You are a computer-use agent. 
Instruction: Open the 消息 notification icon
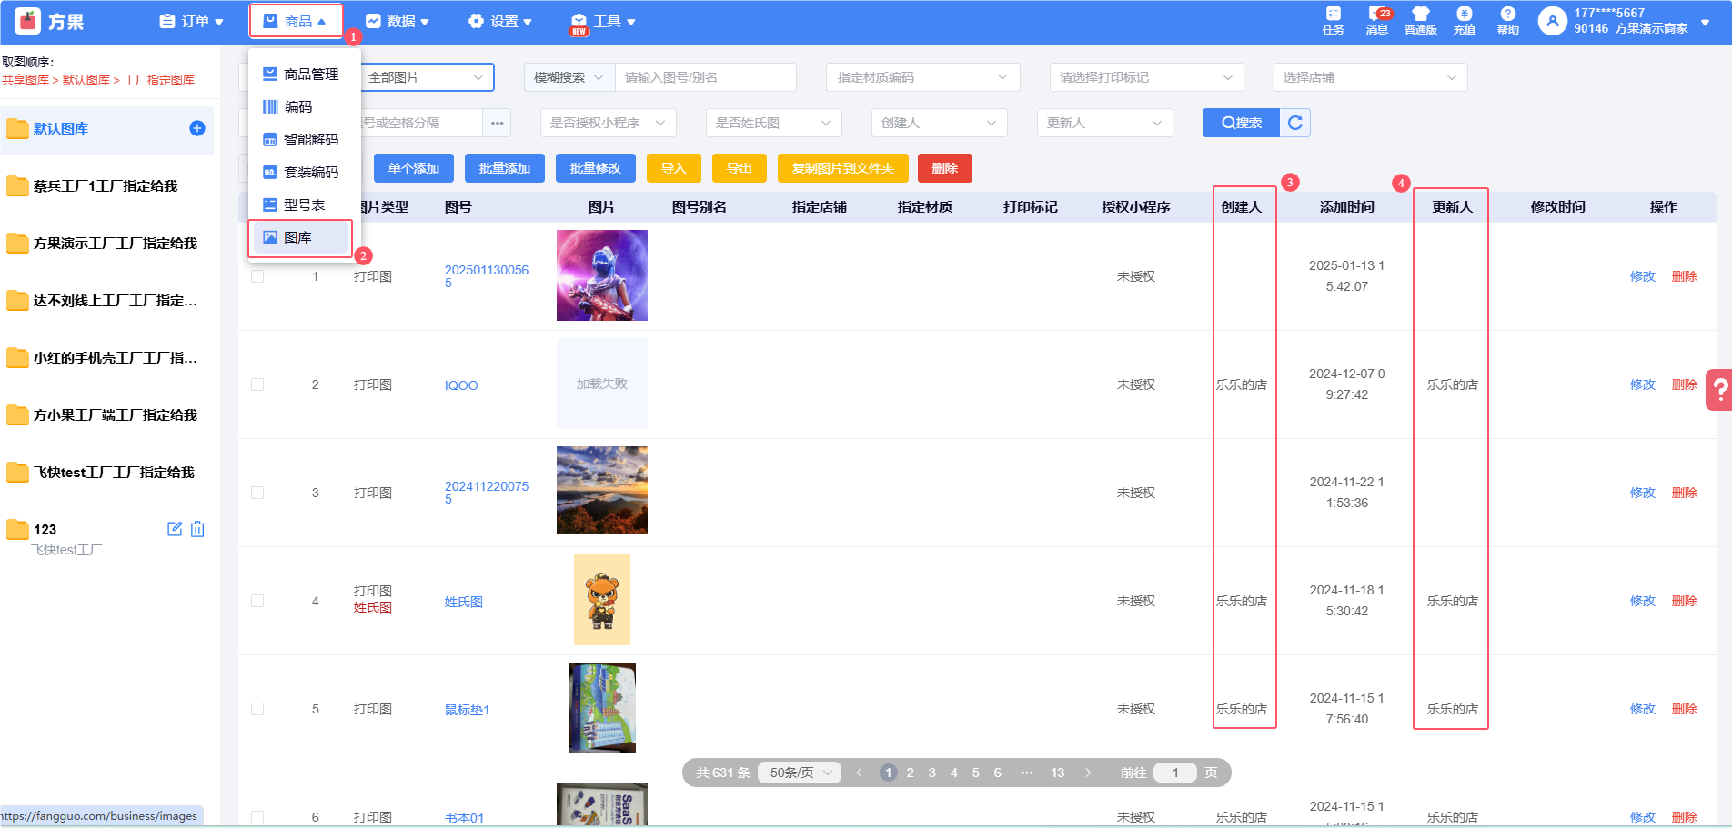[x=1376, y=19]
